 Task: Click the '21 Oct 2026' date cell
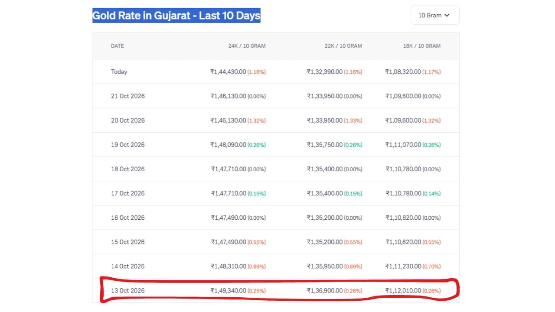coord(128,96)
